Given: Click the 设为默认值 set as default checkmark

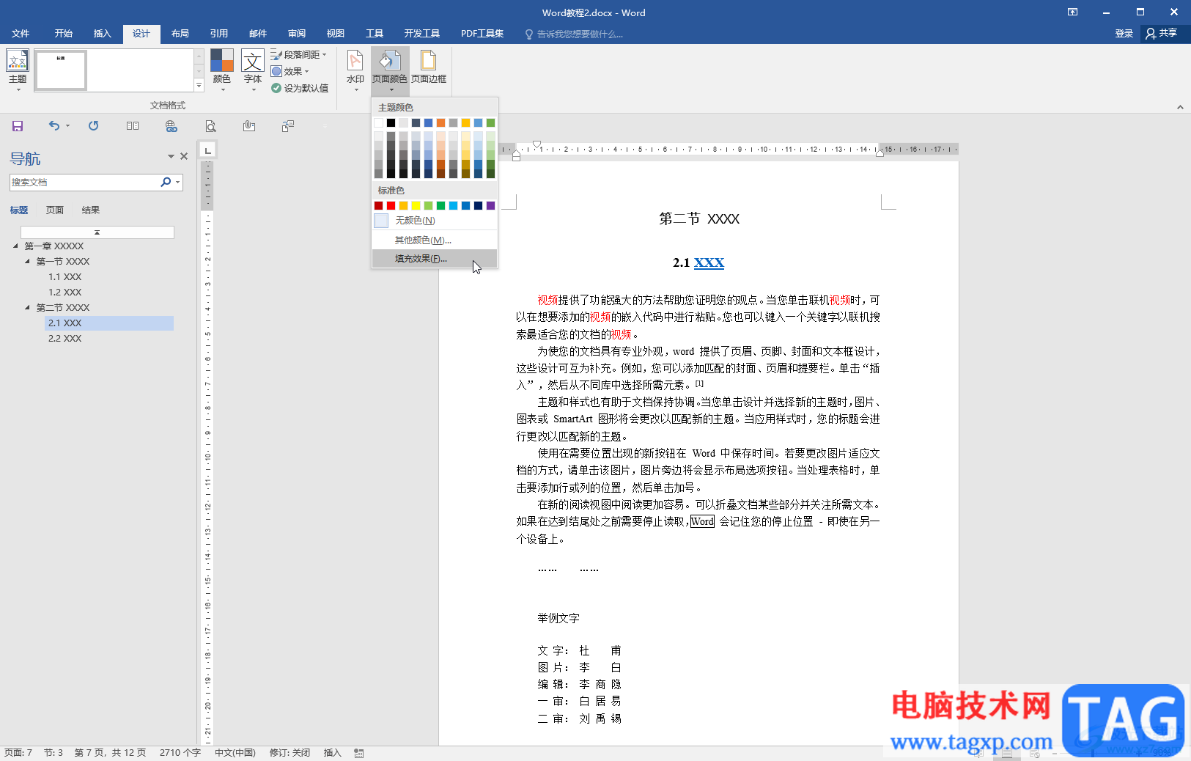Looking at the screenshot, I should 276,88.
